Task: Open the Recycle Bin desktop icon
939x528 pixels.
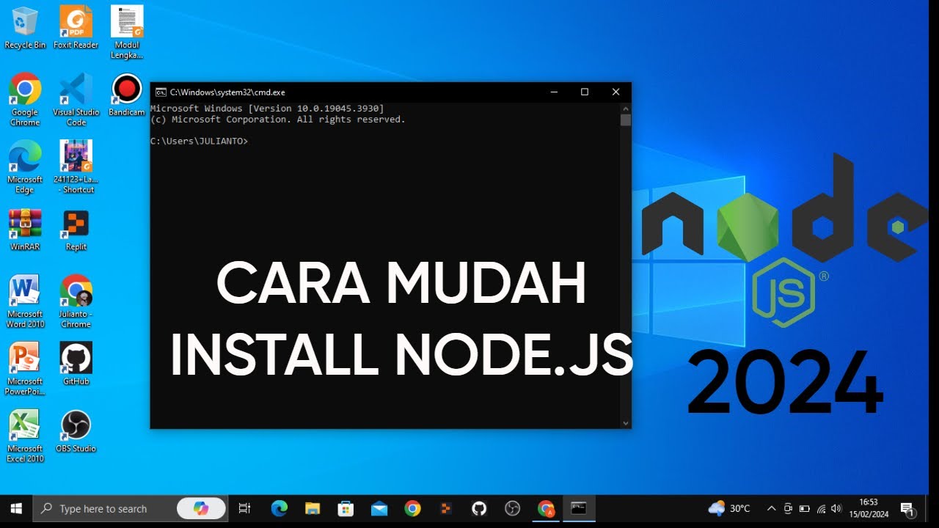Action: point(25,27)
